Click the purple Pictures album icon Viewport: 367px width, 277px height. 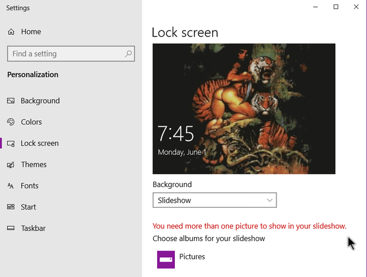click(166, 259)
